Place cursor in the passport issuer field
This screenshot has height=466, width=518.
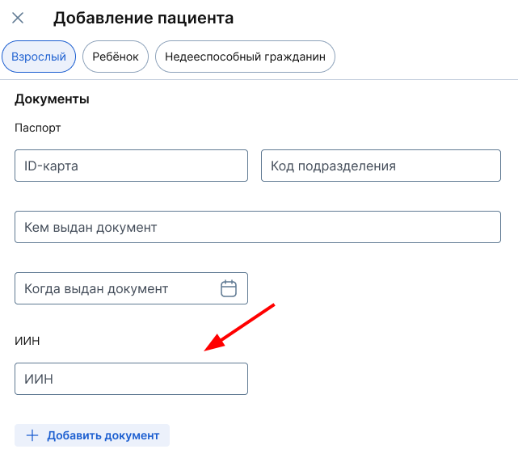click(x=258, y=227)
